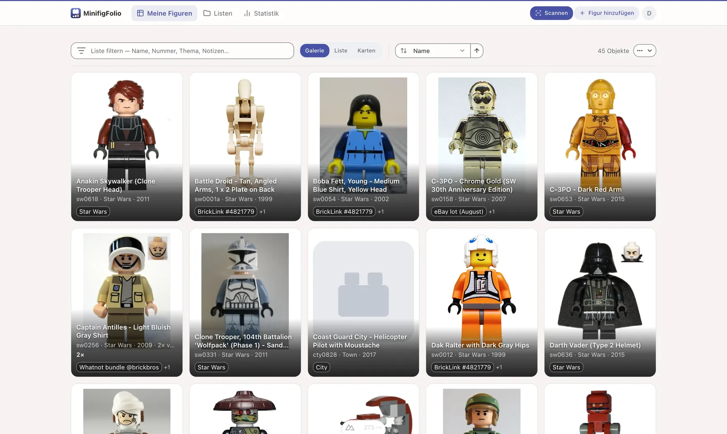Click Star Wars tag on Darth Vader card
The height and width of the screenshot is (434, 727).
coord(566,367)
